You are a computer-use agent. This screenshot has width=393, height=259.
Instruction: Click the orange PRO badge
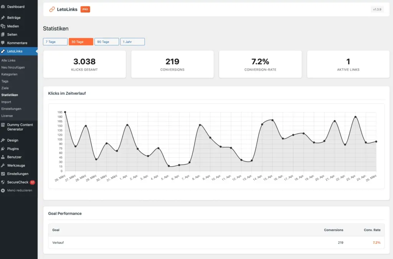click(85, 9)
